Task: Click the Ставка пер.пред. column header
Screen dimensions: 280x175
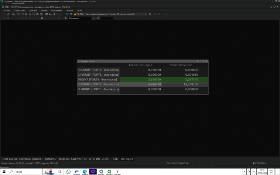Action: (141, 65)
